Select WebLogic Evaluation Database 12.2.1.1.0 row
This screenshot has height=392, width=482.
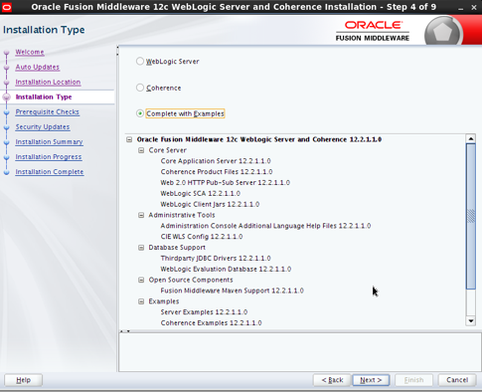[x=226, y=269]
